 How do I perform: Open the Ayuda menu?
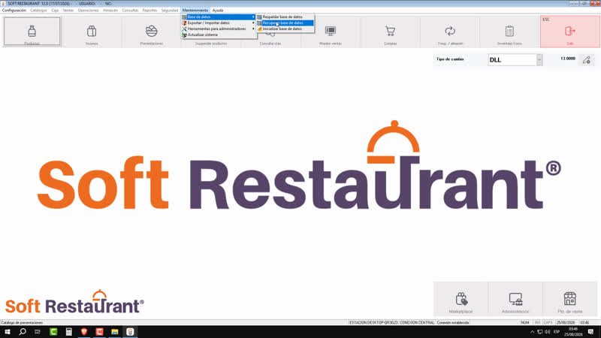218,11
